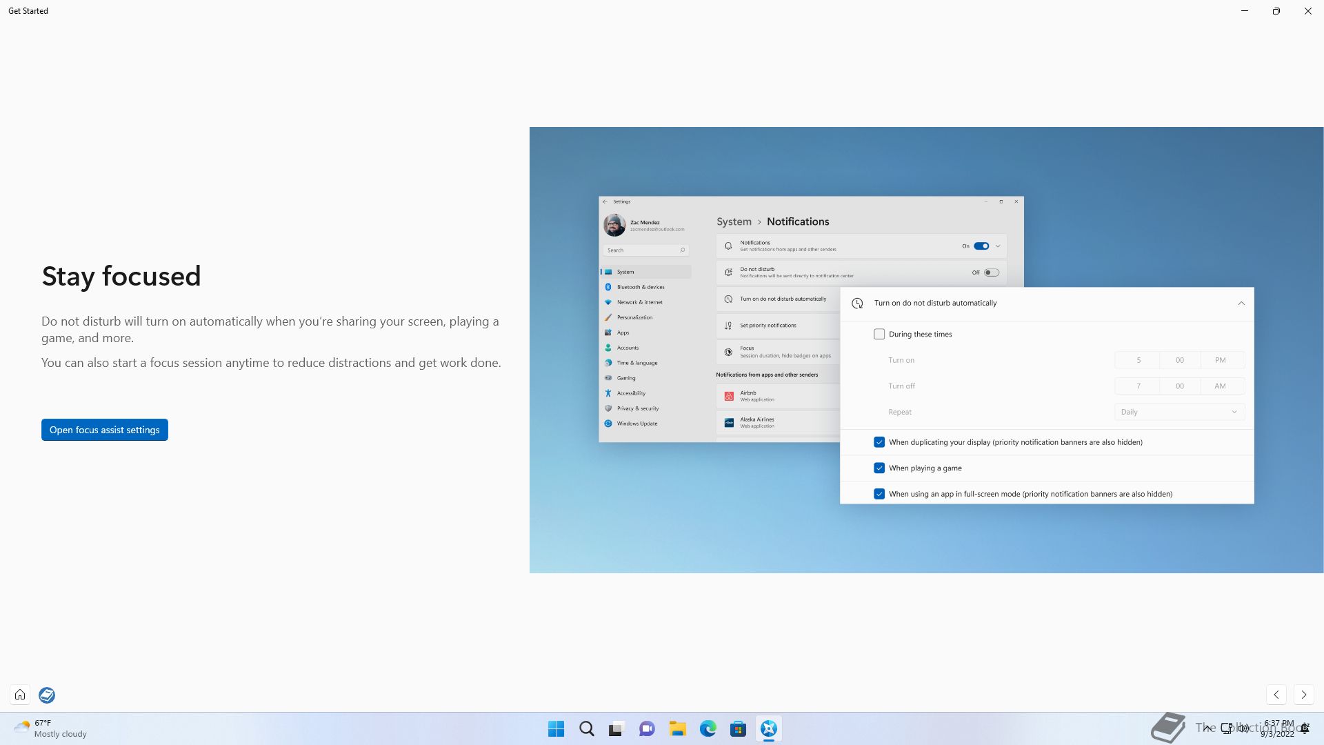1324x745 pixels.
Task: Show hidden icons in system tray
Action: (1207, 727)
